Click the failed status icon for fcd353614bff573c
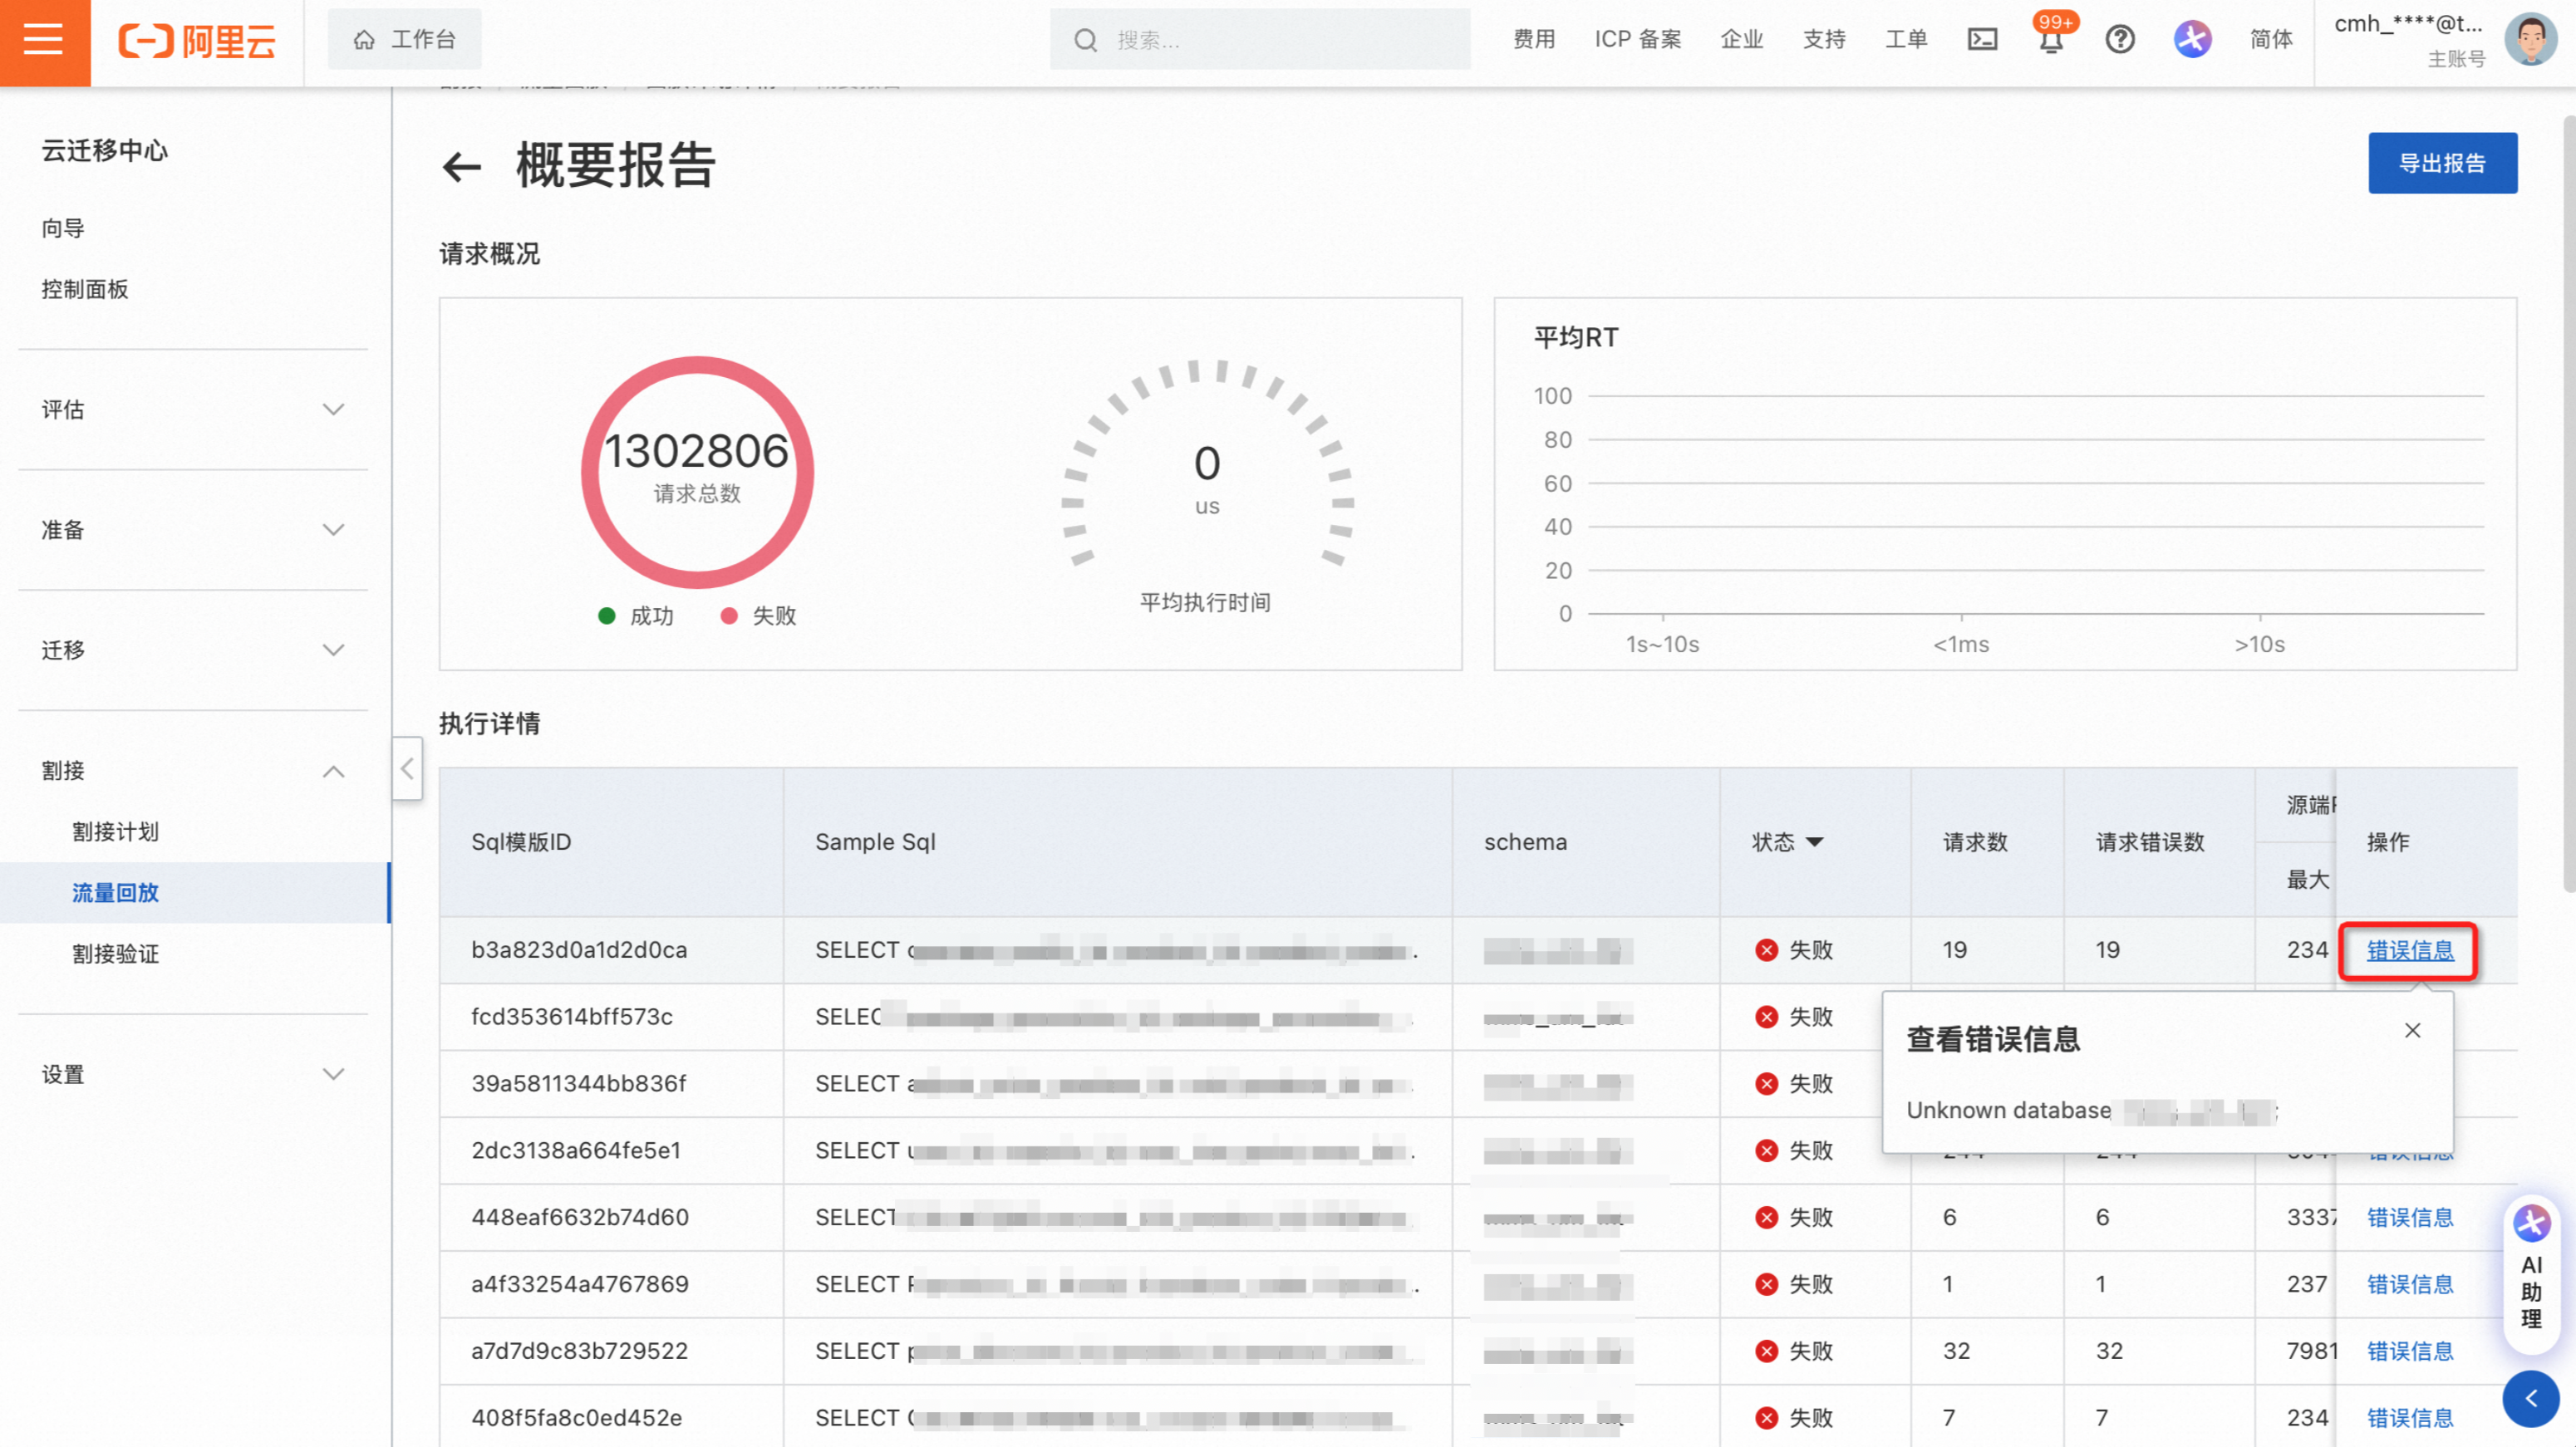Viewport: 2576px width, 1447px height. coord(1766,1018)
